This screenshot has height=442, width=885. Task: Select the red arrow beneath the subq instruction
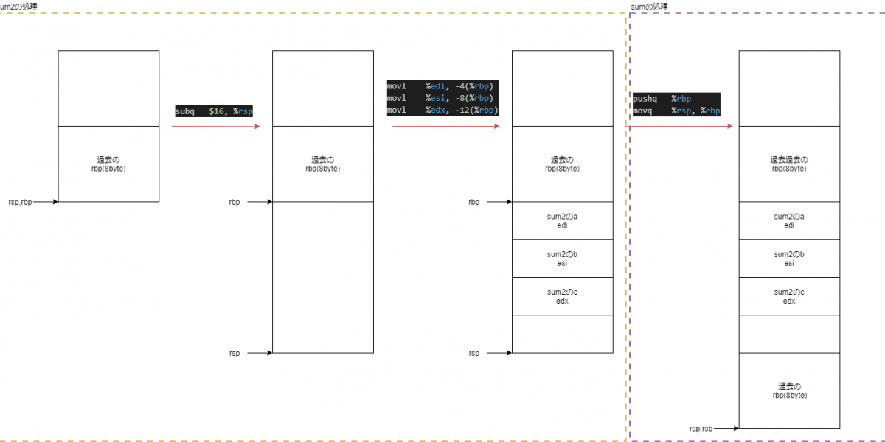(215, 127)
